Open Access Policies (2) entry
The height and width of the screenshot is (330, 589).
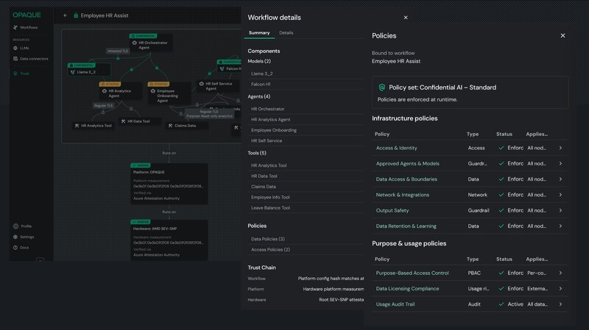coord(270,249)
